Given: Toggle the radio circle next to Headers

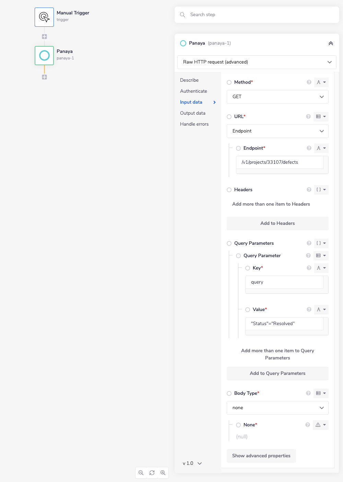Looking at the screenshot, I should (x=229, y=190).
